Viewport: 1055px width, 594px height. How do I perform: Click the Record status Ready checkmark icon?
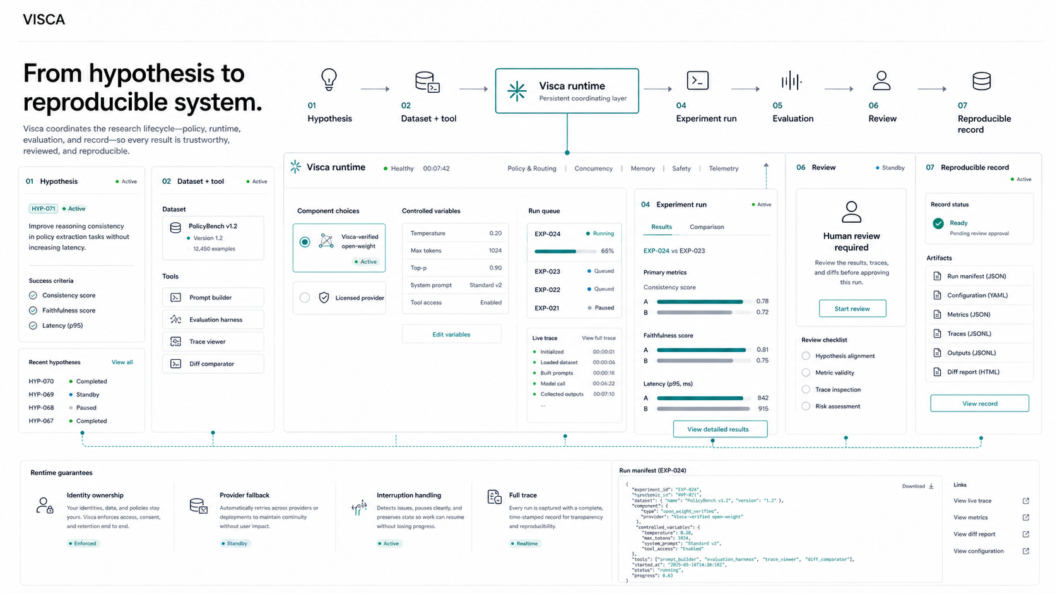click(x=938, y=223)
